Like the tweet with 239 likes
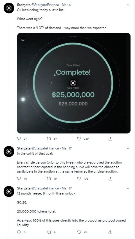 pos(79,139)
